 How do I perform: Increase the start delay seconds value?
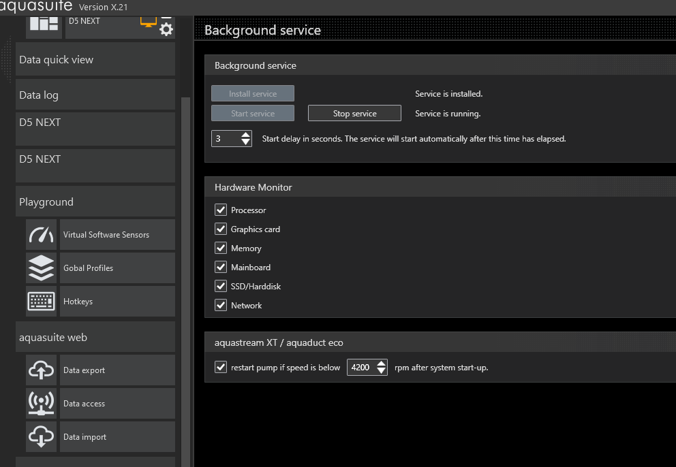(x=246, y=135)
